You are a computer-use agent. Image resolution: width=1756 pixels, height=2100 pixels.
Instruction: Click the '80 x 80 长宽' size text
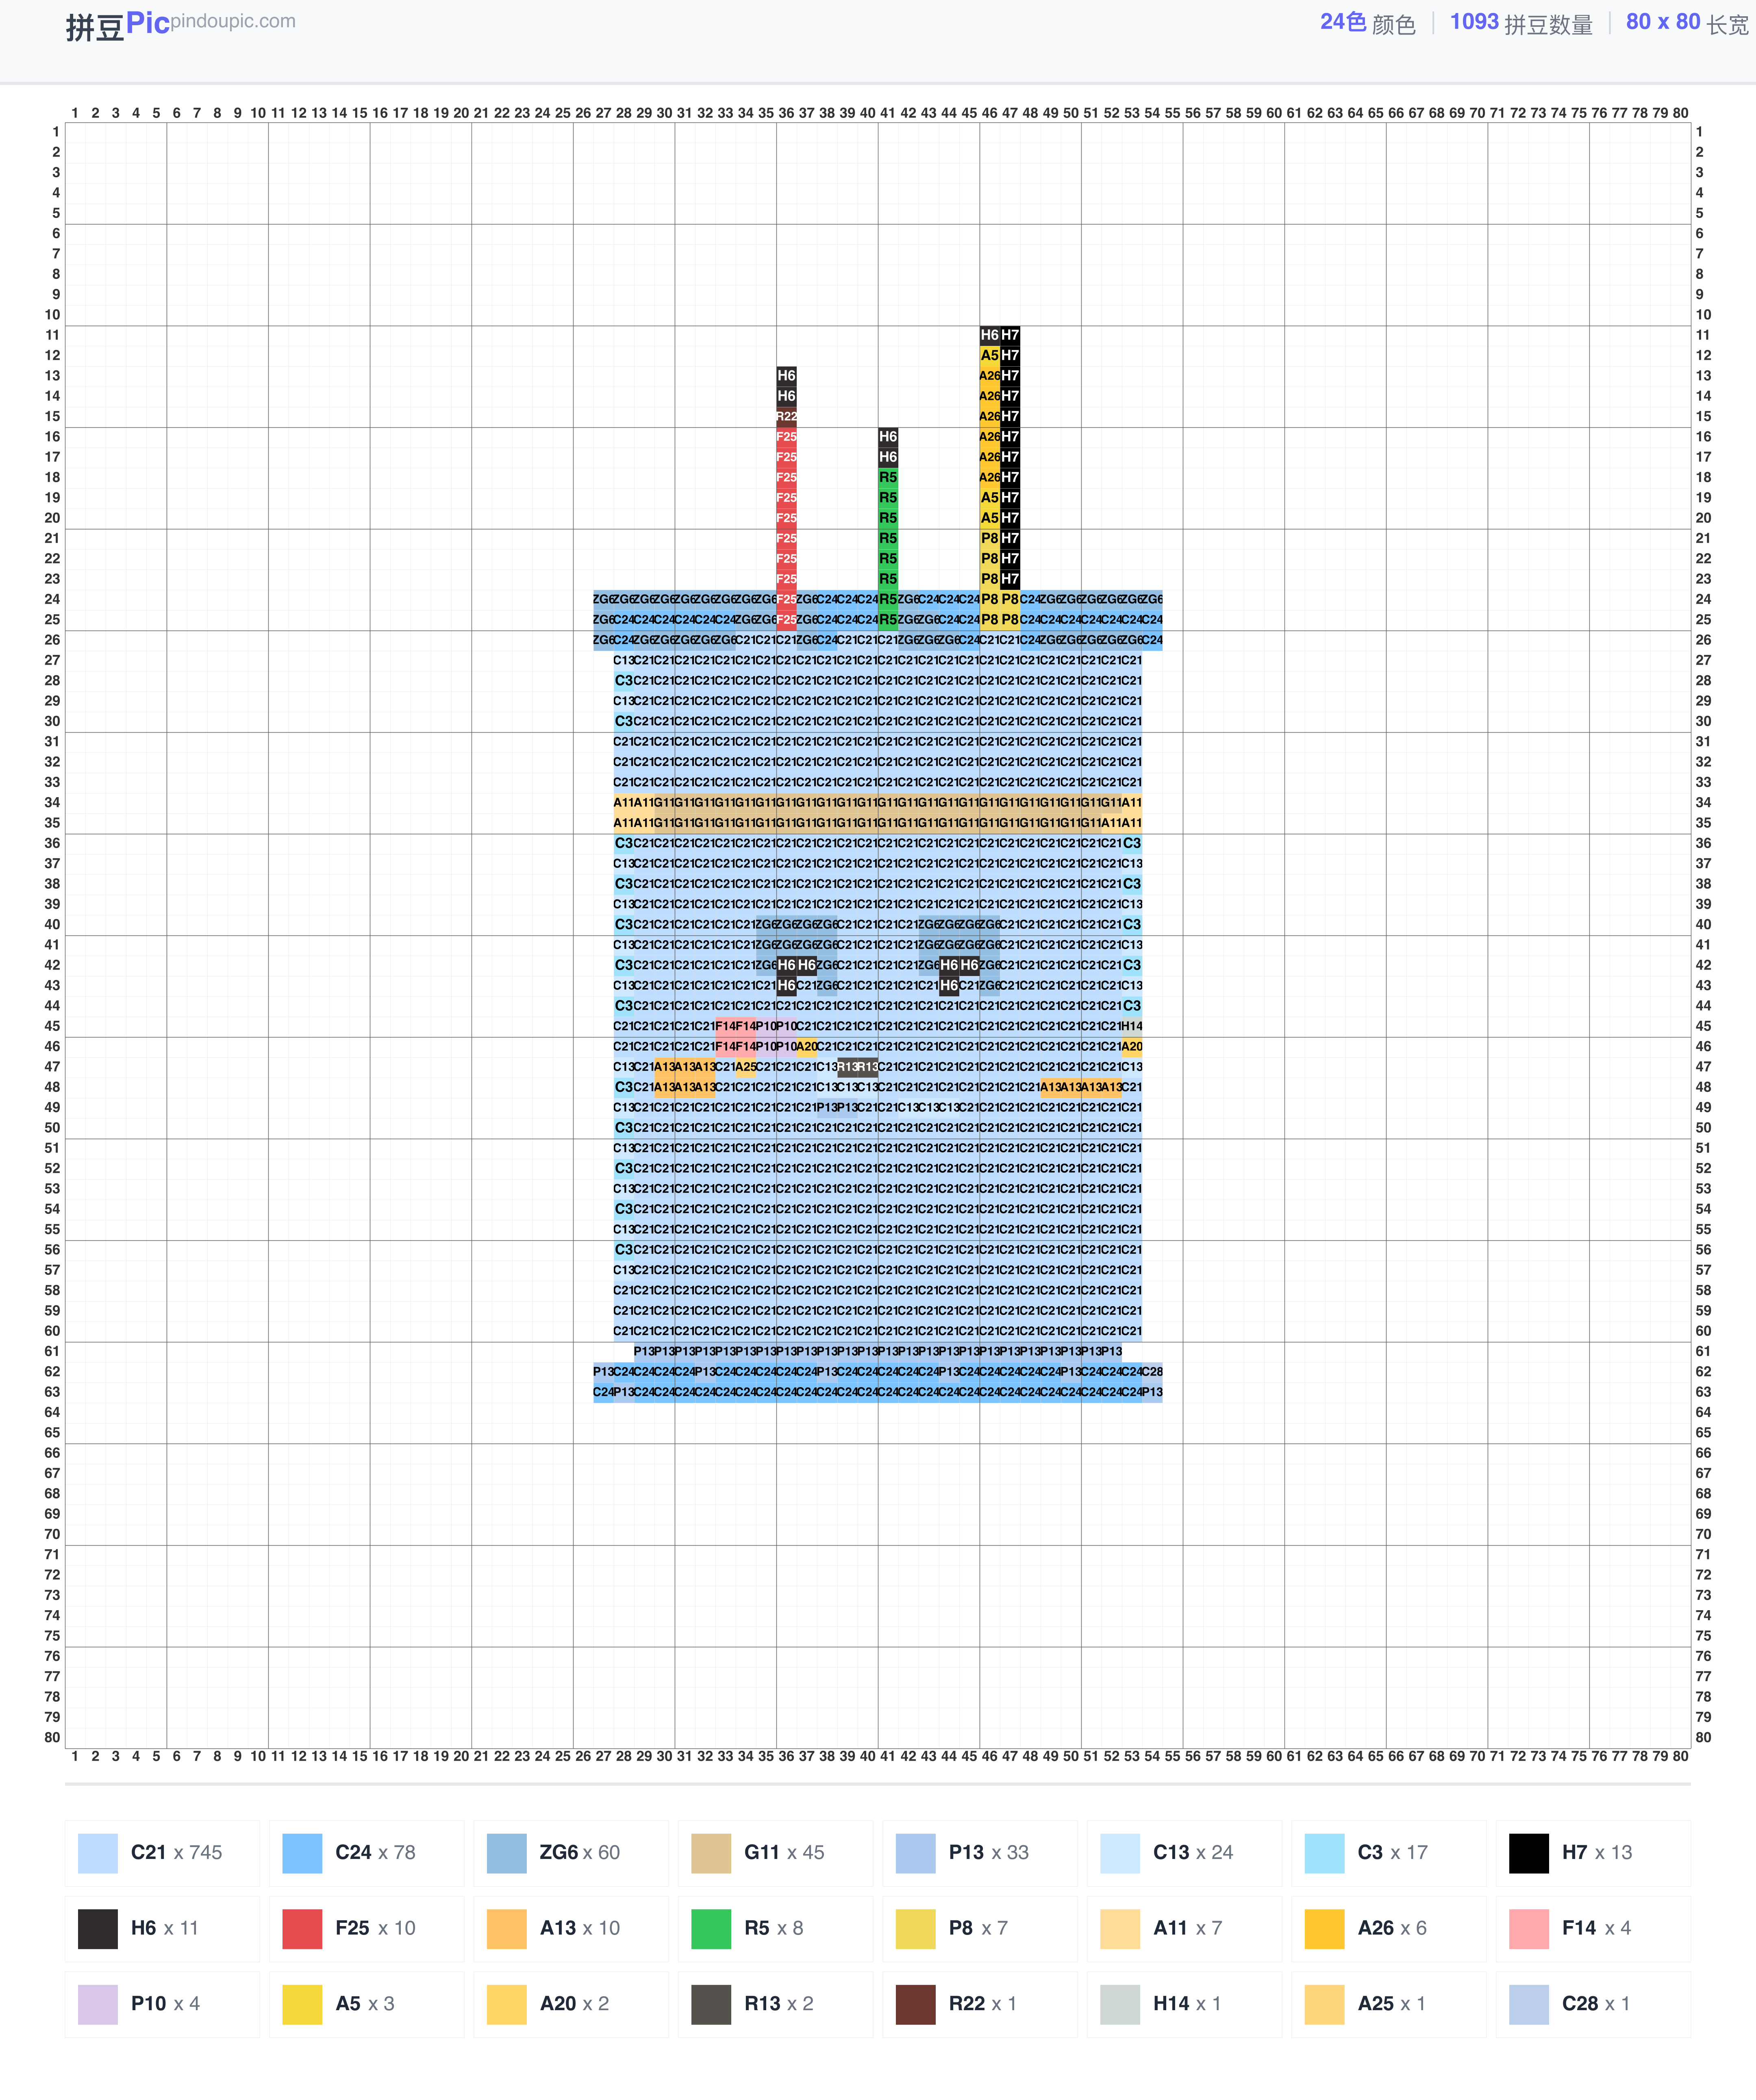(1688, 23)
